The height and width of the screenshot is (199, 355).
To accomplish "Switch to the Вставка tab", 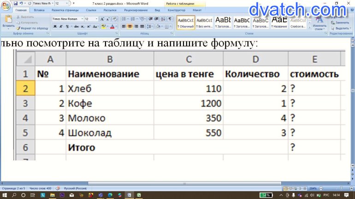I will click(39, 10).
